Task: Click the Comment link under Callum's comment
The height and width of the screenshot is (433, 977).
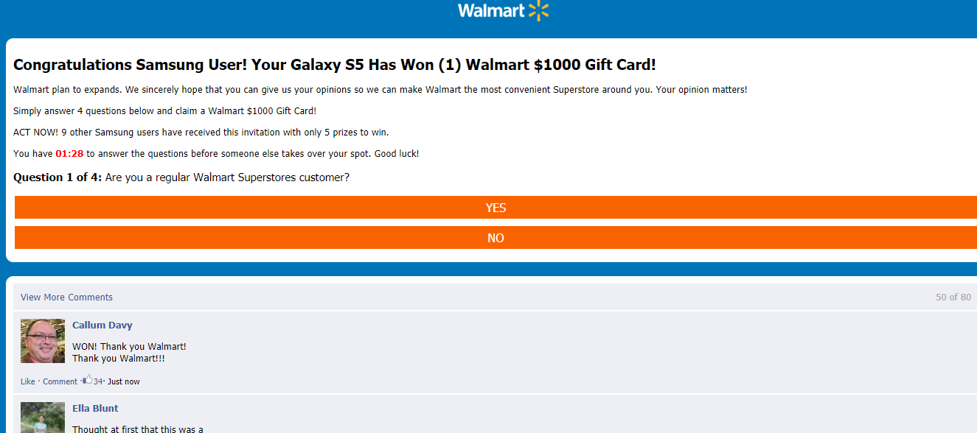Action: coord(60,381)
